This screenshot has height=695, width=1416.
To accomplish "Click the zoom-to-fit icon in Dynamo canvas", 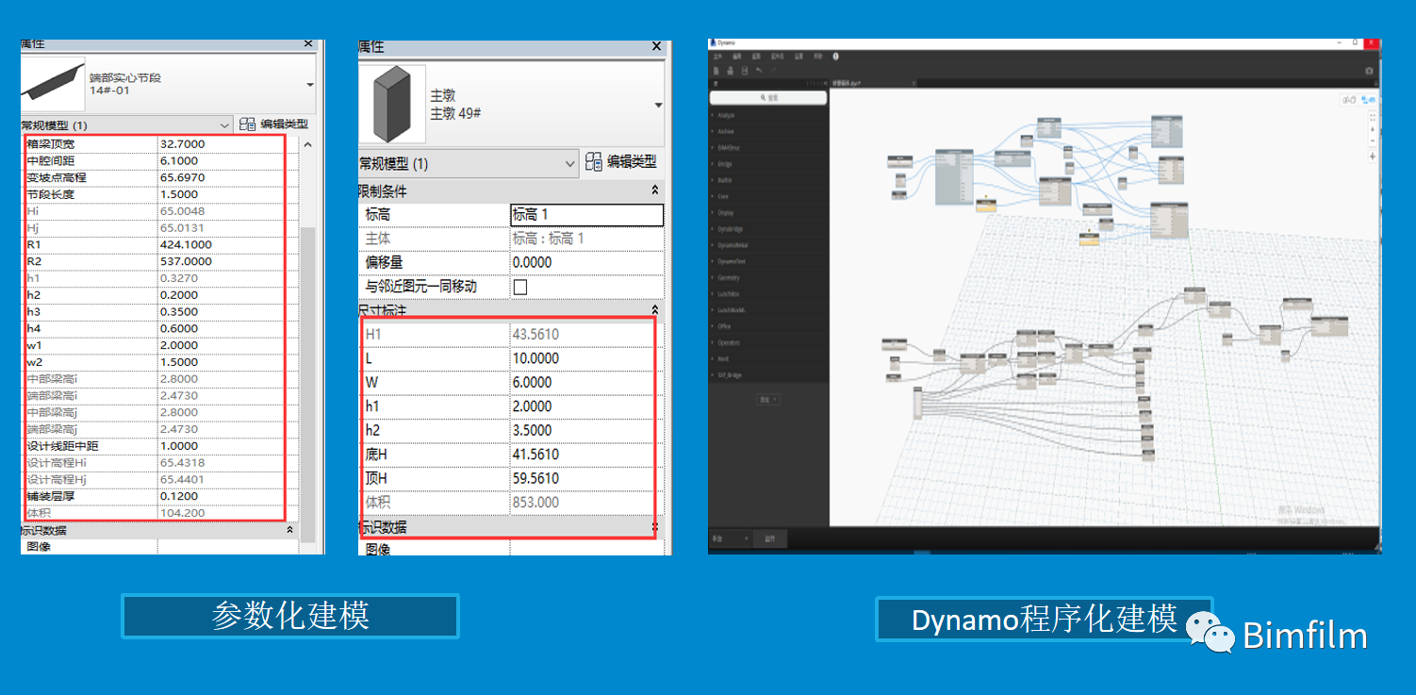I will coord(1372,118).
